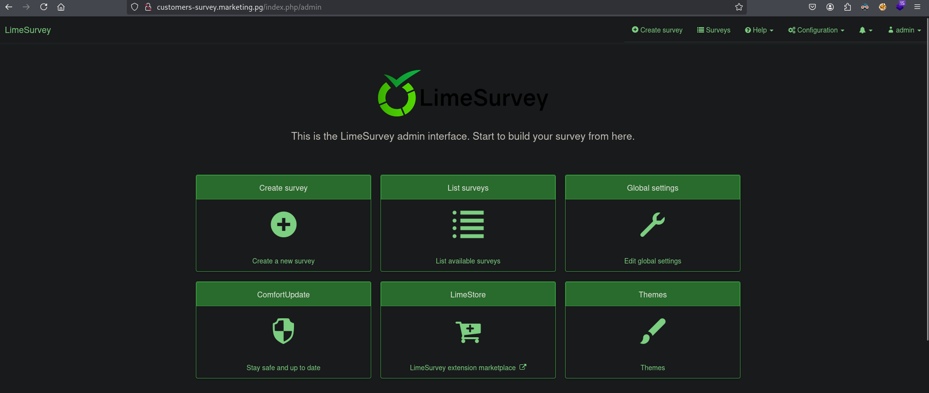Click Create survey in top navigation bar
929x393 pixels.
click(657, 30)
